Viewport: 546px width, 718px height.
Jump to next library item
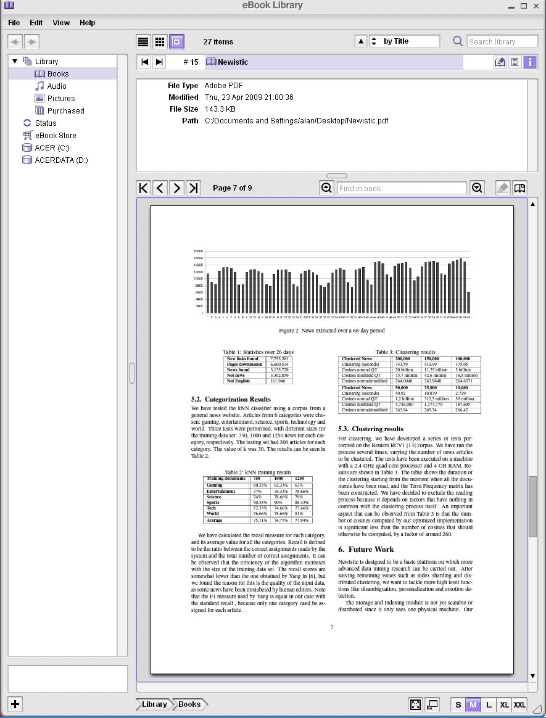pos(159,62)
